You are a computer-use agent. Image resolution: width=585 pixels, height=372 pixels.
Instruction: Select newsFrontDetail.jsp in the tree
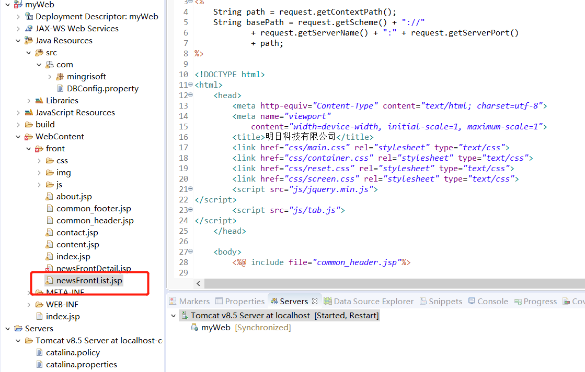coord(94,268)
